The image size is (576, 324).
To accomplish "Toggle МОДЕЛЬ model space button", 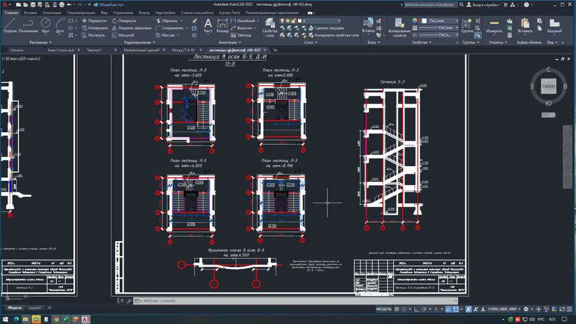I will pos(384,309).
